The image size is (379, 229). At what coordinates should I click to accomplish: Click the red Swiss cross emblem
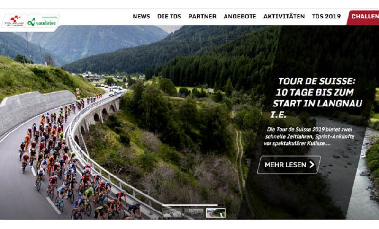pos(15,18)
